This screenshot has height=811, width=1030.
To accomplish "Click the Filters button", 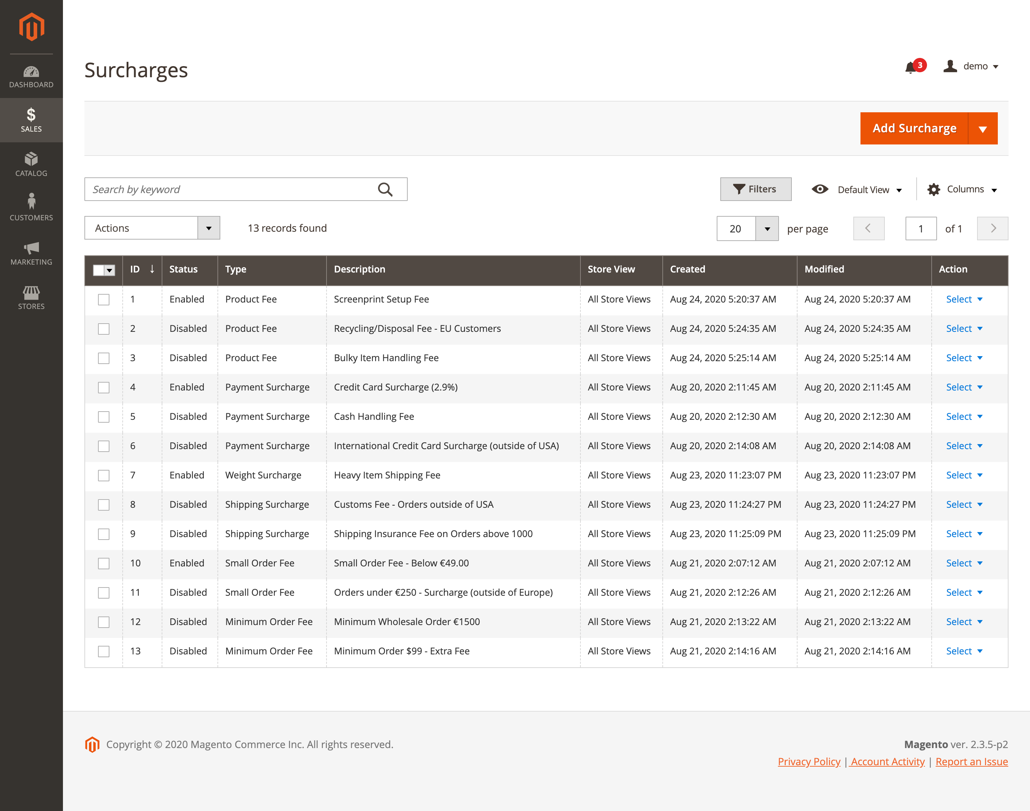I will (756, 189).
